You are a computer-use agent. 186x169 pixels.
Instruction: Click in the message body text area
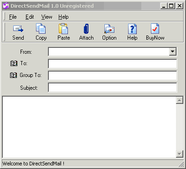[x=89, y=127]
